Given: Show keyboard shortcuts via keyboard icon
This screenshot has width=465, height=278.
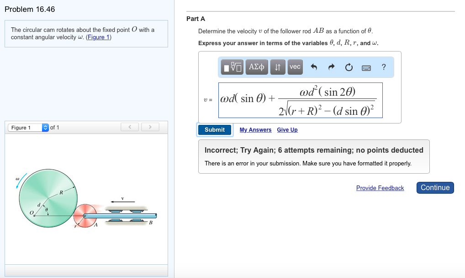Looking at the screenshot, I should pyautogui.click(x=366, y=67).
